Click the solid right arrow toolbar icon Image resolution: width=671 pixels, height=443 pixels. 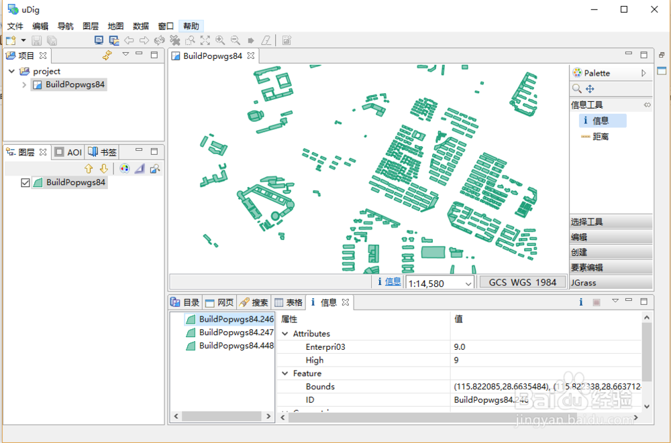(x=251, y=41)
